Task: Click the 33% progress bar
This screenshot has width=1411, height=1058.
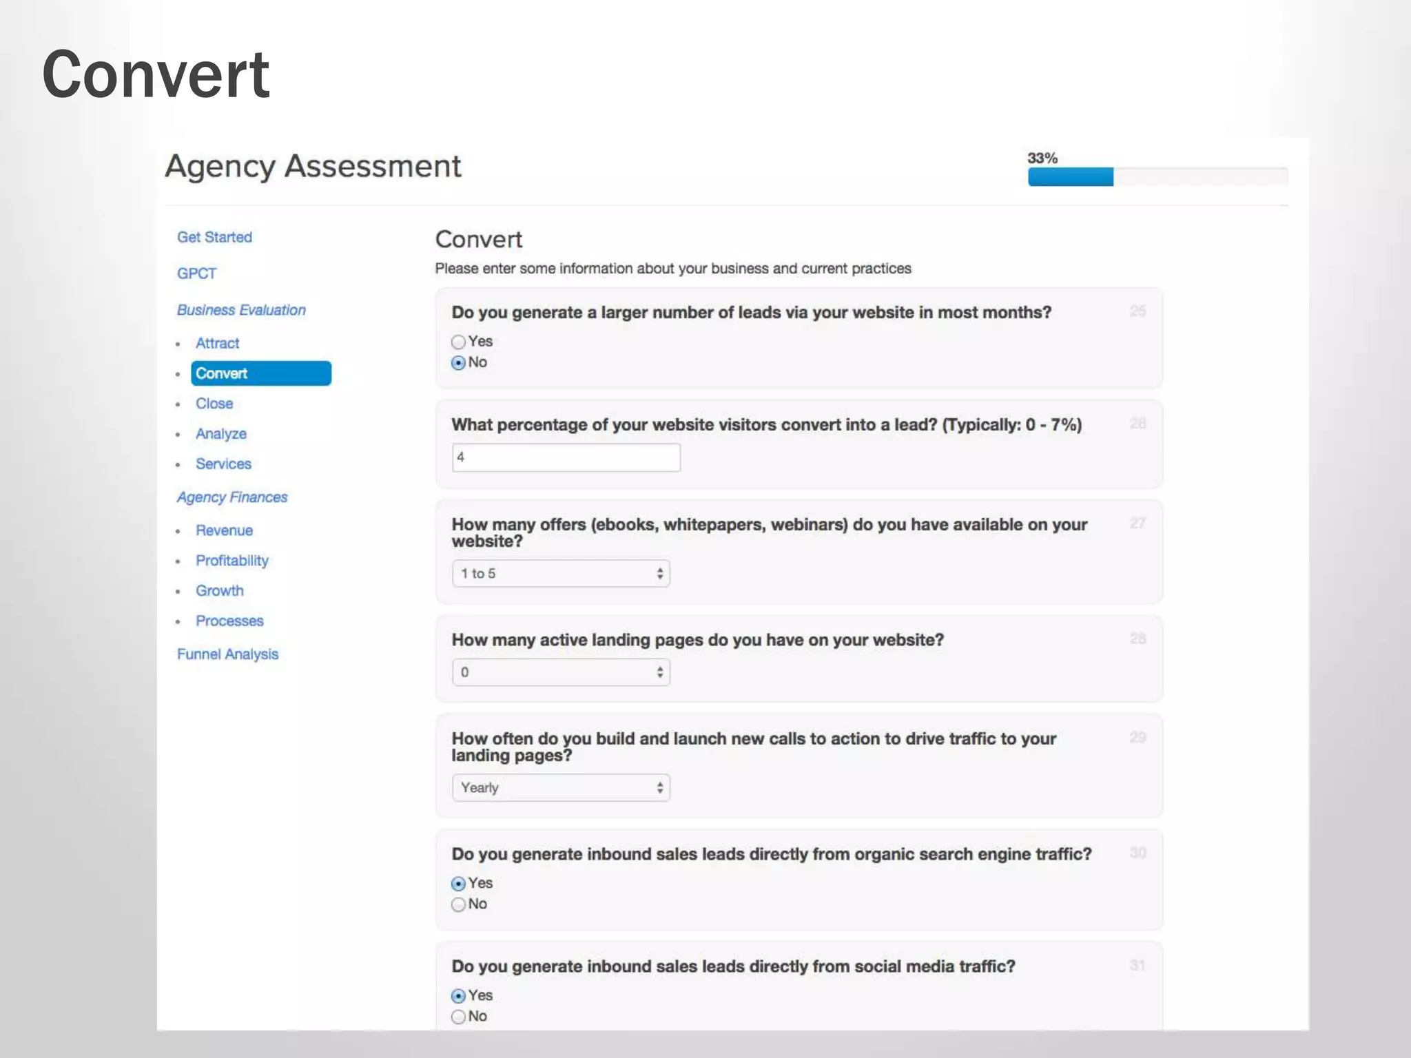Action: (1157, 177)
